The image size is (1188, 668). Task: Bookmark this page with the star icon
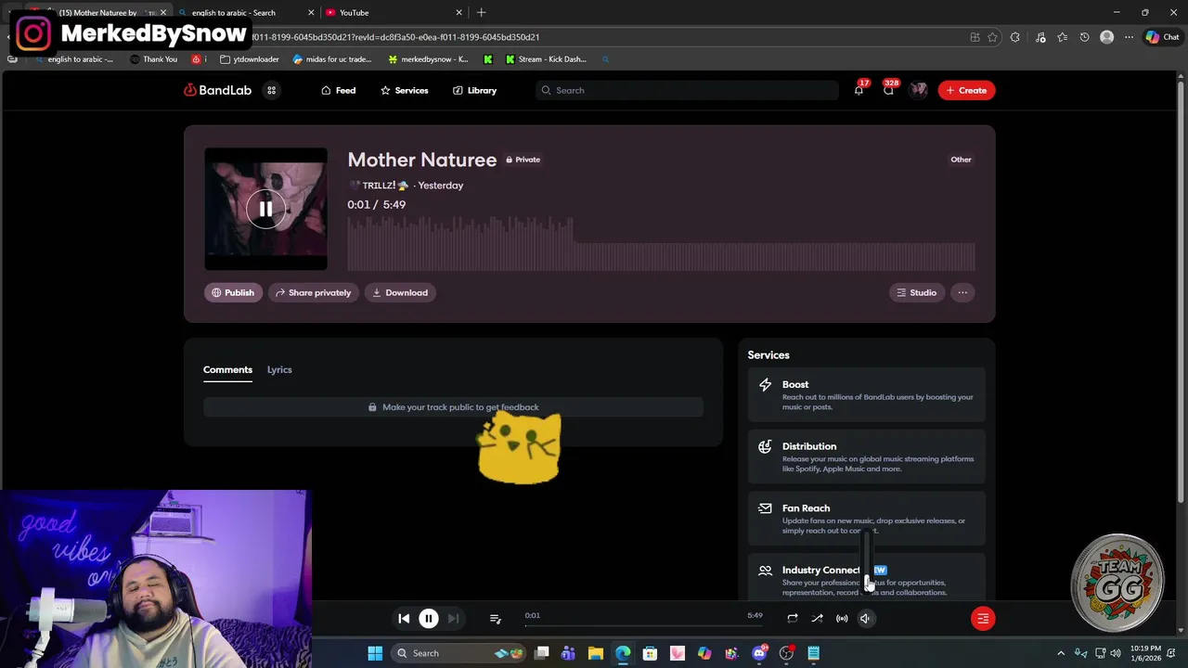tap(992, 37)
